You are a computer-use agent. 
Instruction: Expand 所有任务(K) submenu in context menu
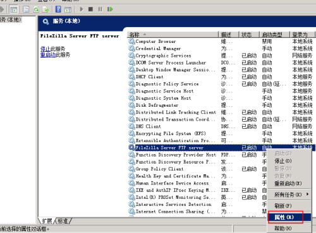pyautogui.click(x=289, y=194)
